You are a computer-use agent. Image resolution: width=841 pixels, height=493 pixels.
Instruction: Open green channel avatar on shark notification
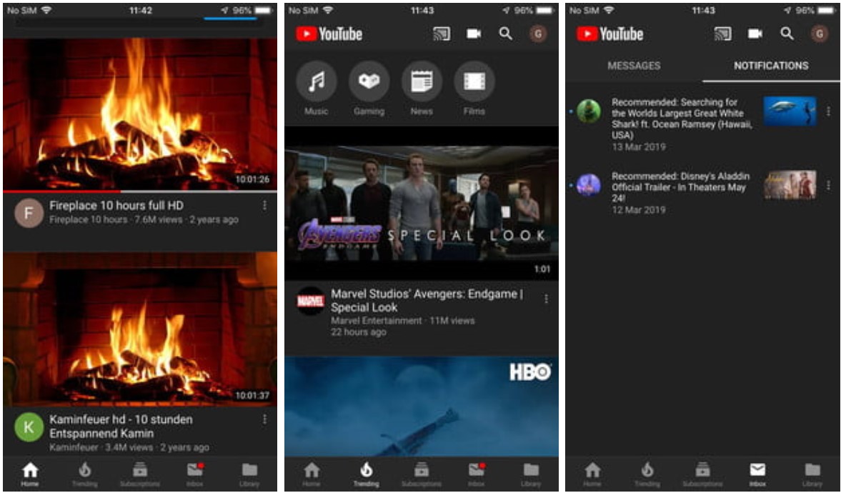[x=588, y=111]
